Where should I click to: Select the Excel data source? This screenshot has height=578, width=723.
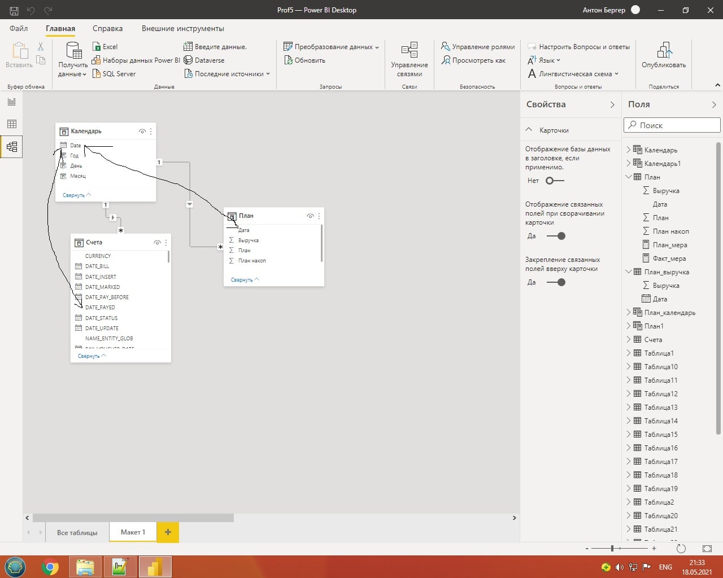(x=105, y=47)
